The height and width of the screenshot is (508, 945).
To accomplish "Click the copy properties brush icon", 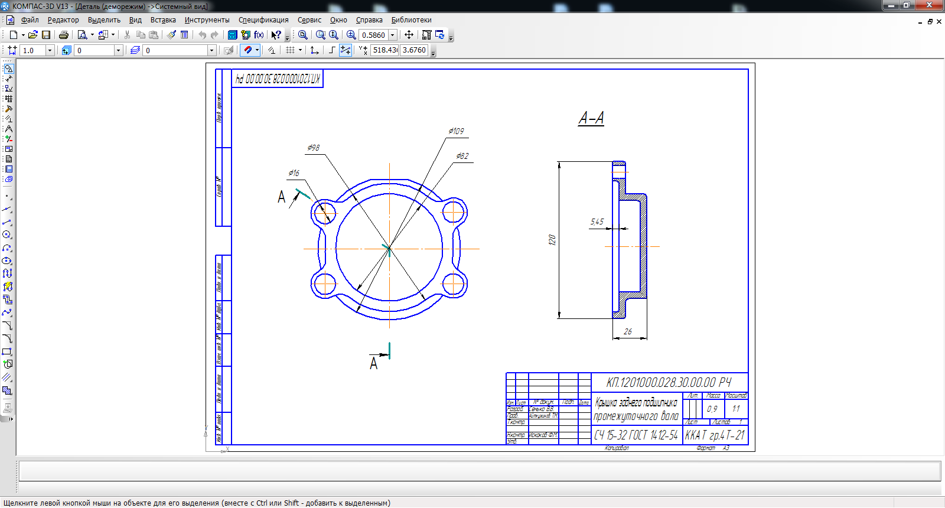I will [171, 35].
